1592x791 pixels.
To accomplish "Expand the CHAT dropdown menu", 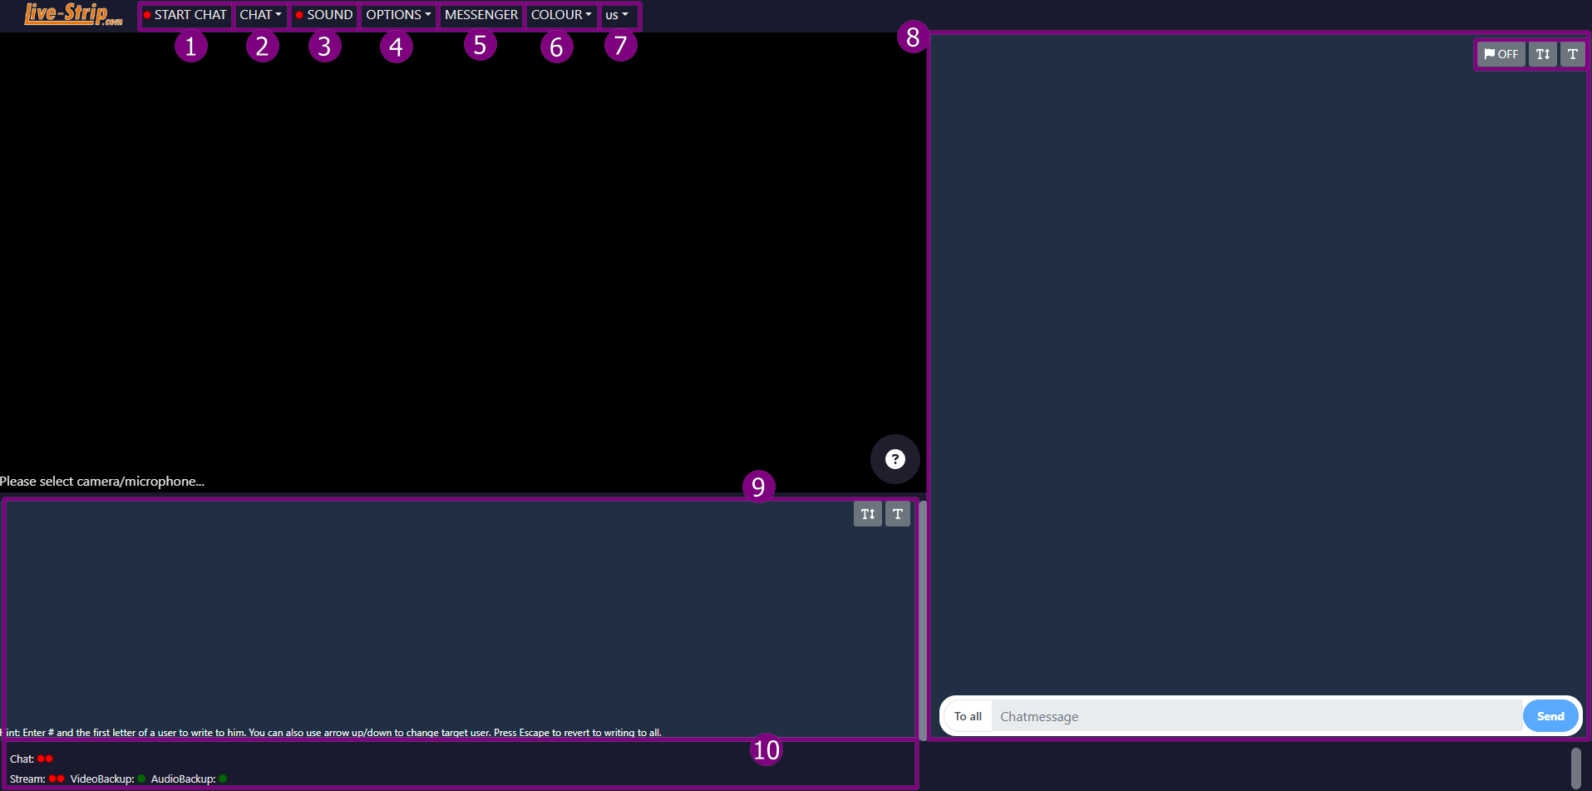I will 260,15.
